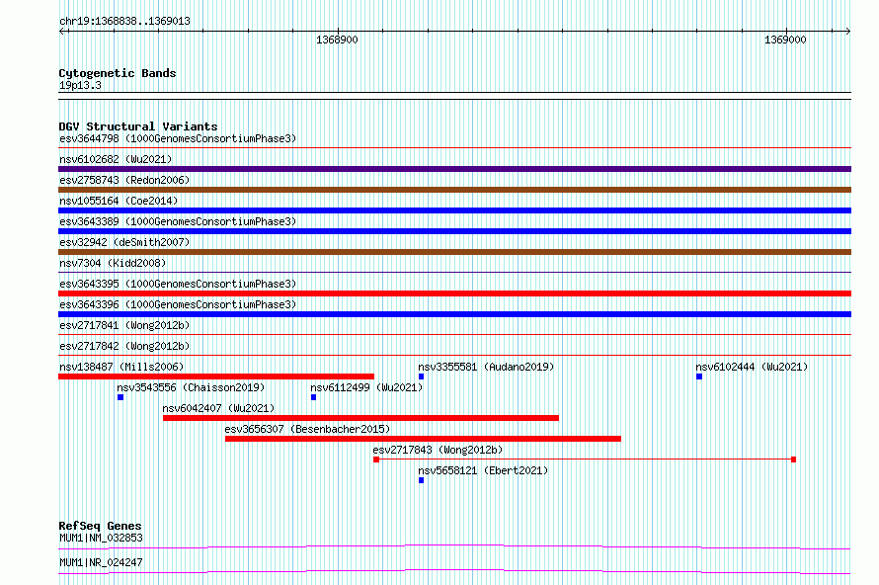Click the red bar for nsv6042407

tap(361, 418)
